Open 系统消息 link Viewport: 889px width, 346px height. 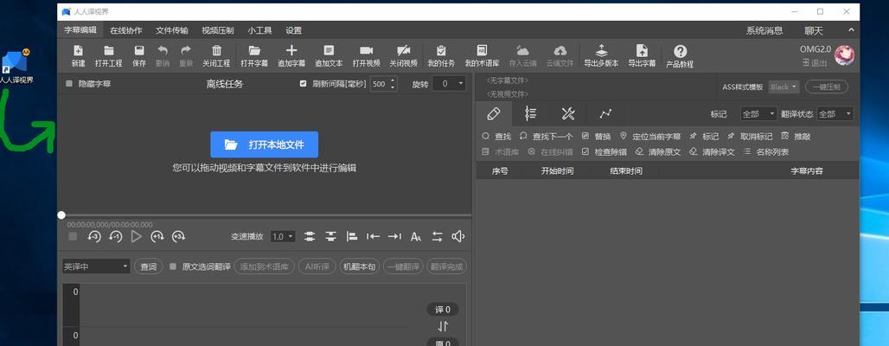tap(764, 30)
